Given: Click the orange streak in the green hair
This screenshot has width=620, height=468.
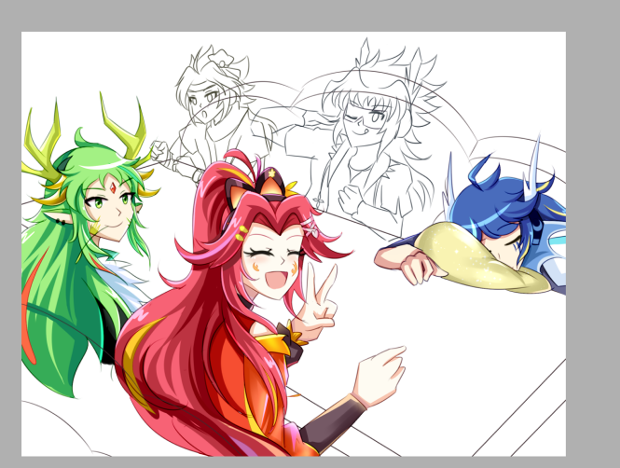Looking at the screenshot, I should tap(31, 312).
